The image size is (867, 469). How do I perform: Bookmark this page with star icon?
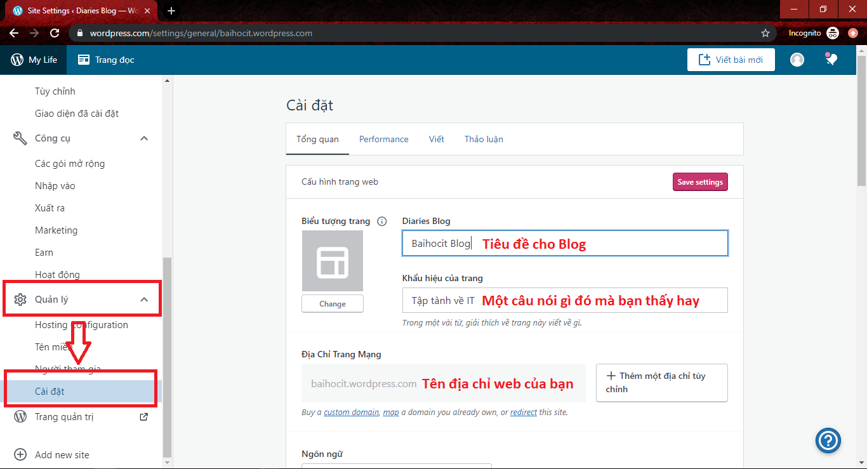tap(765, 33)
